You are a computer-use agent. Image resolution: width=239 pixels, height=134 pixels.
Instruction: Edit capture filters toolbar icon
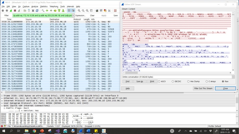click(x=97, y=11)
